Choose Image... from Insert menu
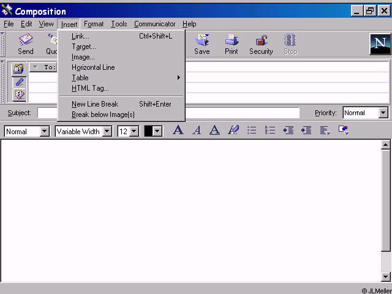Image resolution: width=392 pixels, height=294 pixels. click(x=121, y=57)
